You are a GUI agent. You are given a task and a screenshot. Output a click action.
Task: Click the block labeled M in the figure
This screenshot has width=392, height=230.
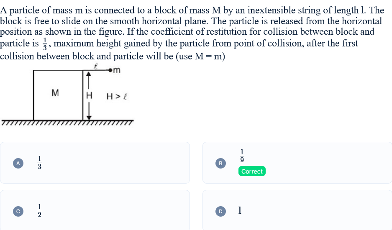point(58,95)
